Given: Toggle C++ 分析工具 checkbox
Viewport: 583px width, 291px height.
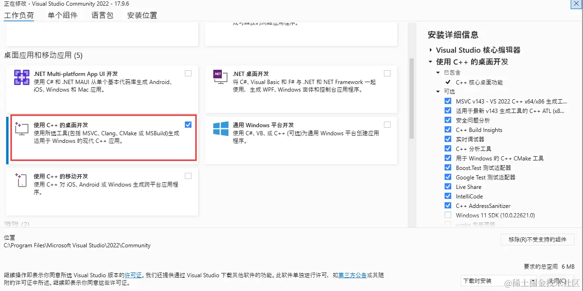Looking at the screenshot, I should (x=448, y=149).
